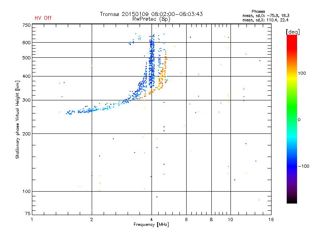319x239 pixels.
Task: Click the 'Stationary phase Virtual Height [km]' axis label
Action: 18,119
